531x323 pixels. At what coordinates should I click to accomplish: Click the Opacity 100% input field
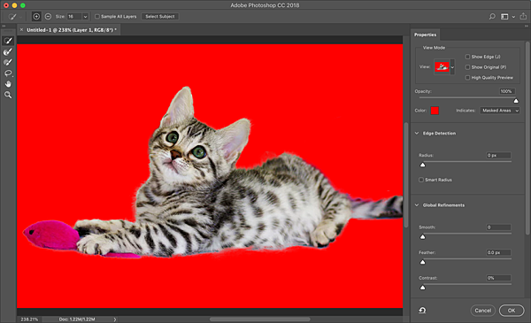(507, 91)
